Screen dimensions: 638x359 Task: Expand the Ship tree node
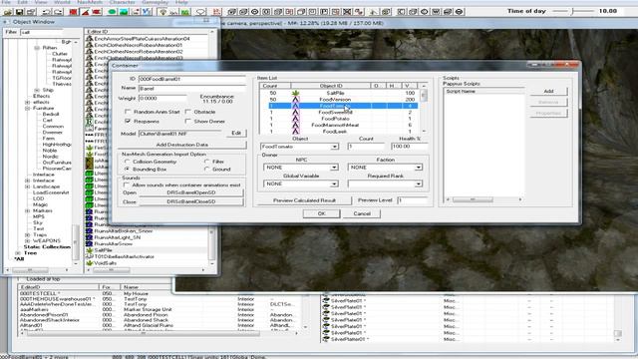pos(37,90)
